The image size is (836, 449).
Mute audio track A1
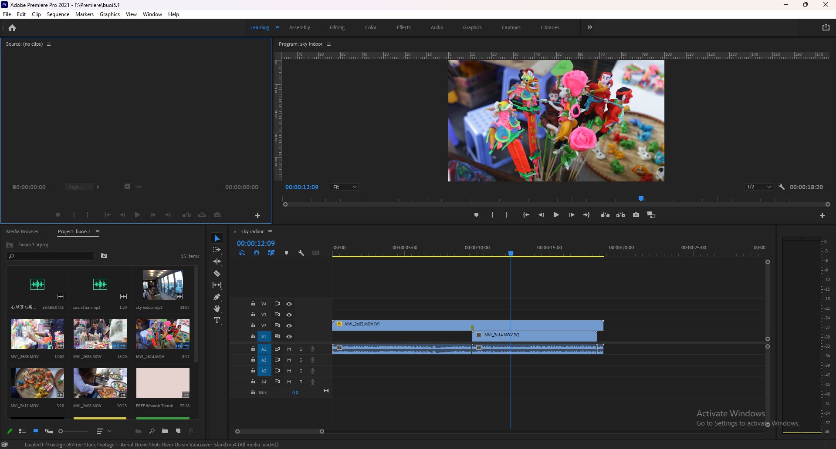click(x=289, y=349)
